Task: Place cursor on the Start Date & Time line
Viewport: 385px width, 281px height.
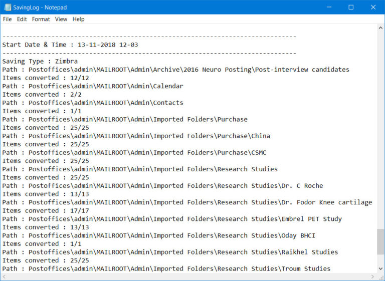Action: (x=70, y=45)
